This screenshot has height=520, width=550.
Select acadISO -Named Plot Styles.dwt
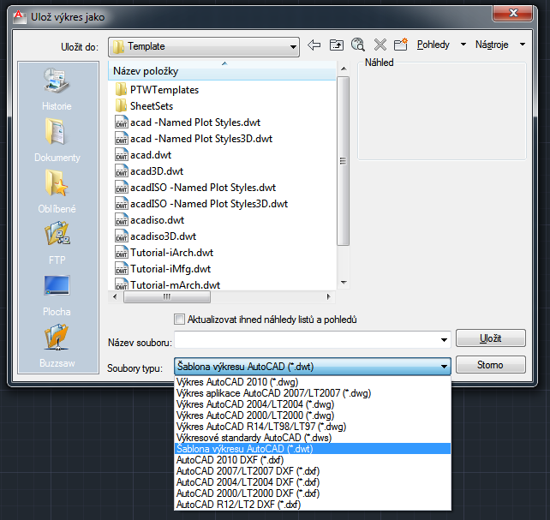(195, 188)
